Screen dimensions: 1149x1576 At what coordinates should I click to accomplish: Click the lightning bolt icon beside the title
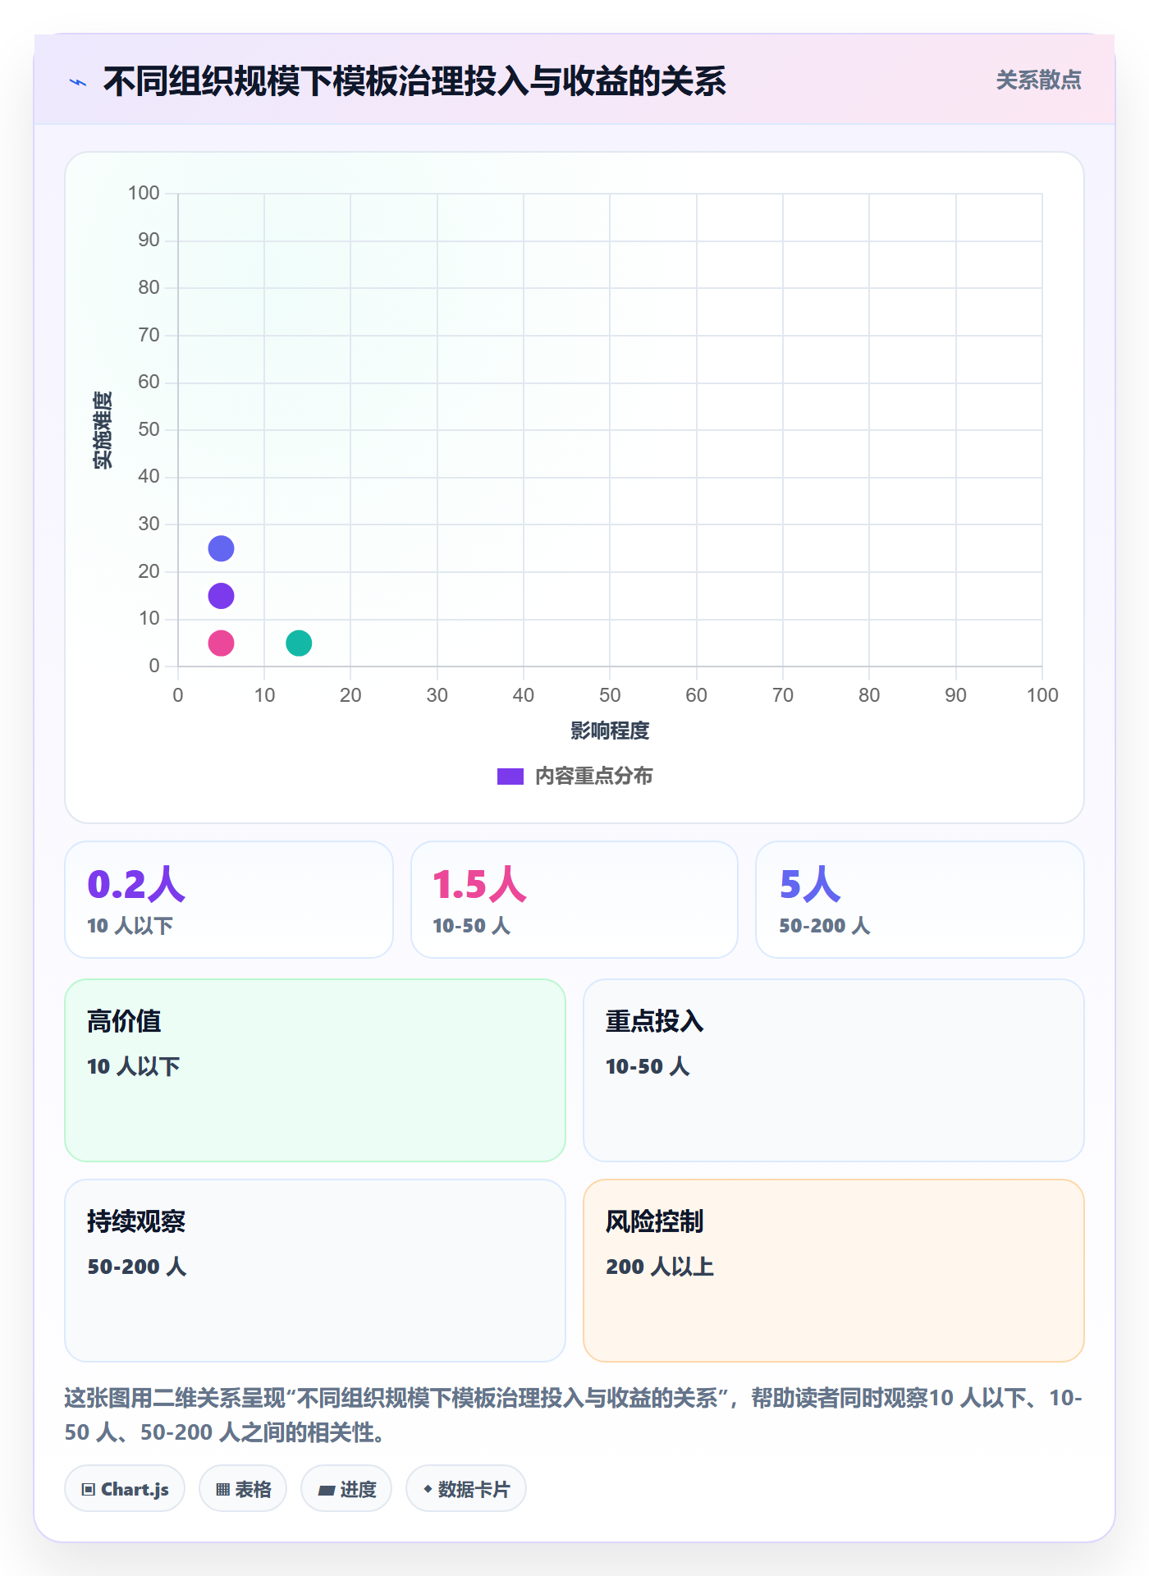[78, 82]
